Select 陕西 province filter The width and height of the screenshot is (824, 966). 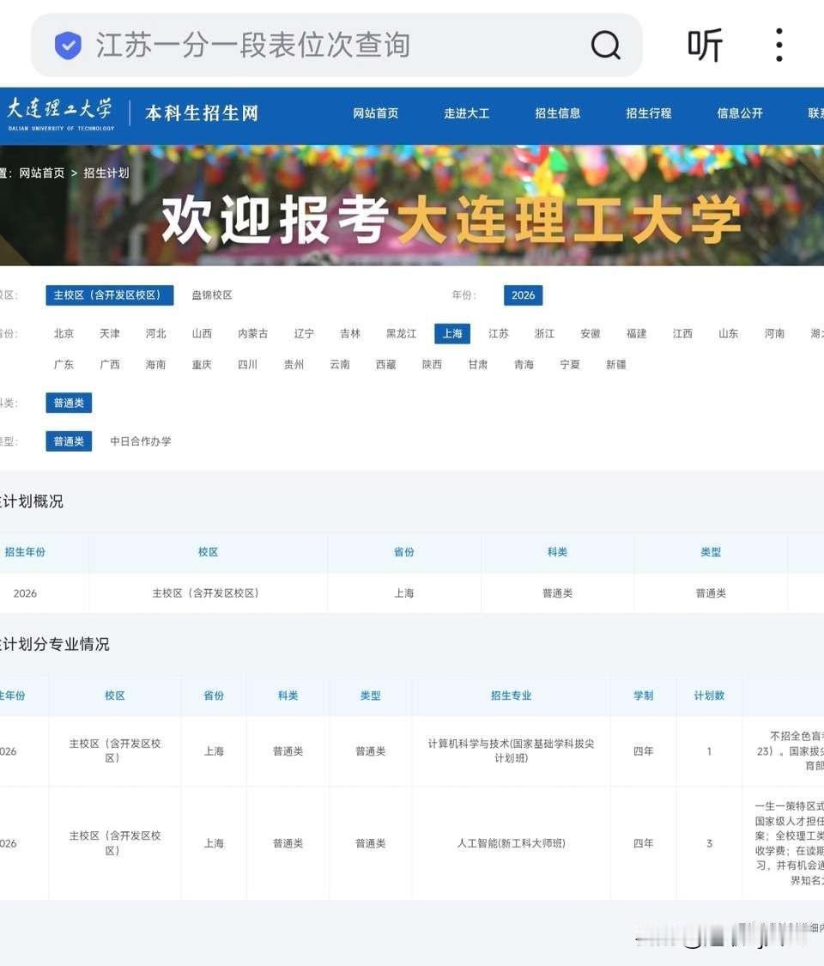tap(433, 364)
